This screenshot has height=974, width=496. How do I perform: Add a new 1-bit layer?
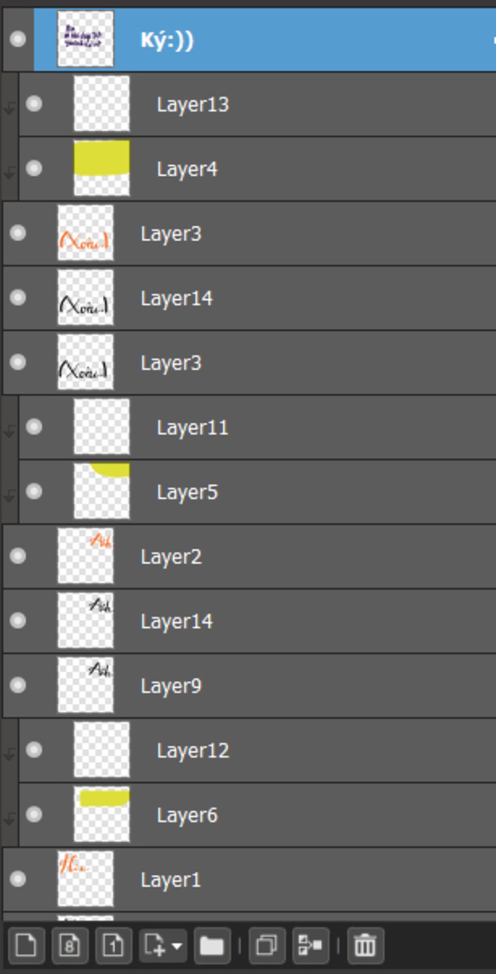pyautogui.click(x=113, y=945)
